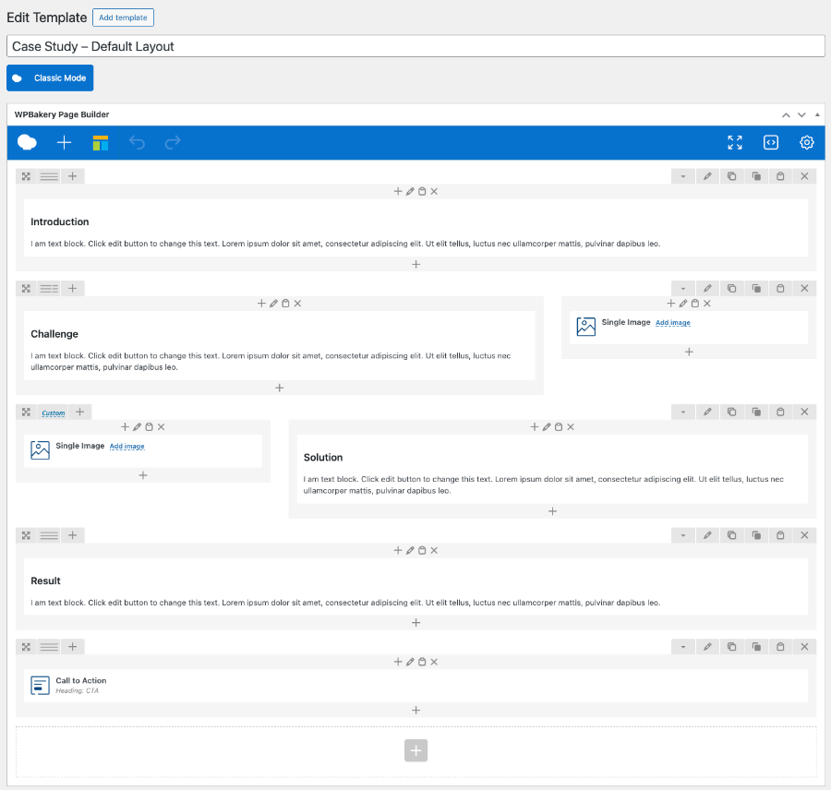This screenshot has height=790, width=831.
Task: Click Add template next to Edit Template
Action: 123,17
